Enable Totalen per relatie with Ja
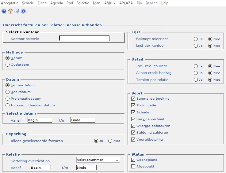This screenshot has height=173, width=226. (x=196, y=80)
